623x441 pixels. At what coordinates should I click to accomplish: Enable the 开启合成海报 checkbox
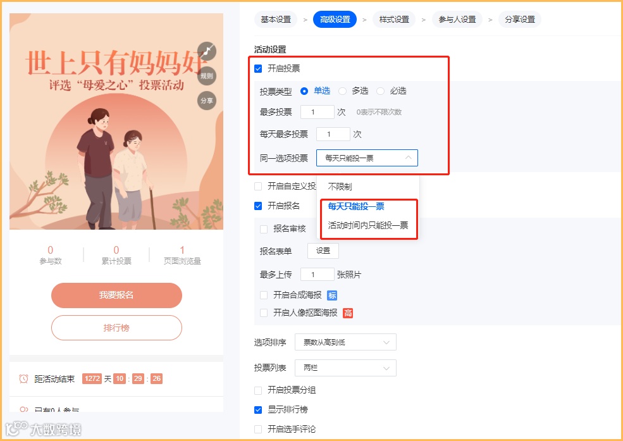[x=264, y=295]
